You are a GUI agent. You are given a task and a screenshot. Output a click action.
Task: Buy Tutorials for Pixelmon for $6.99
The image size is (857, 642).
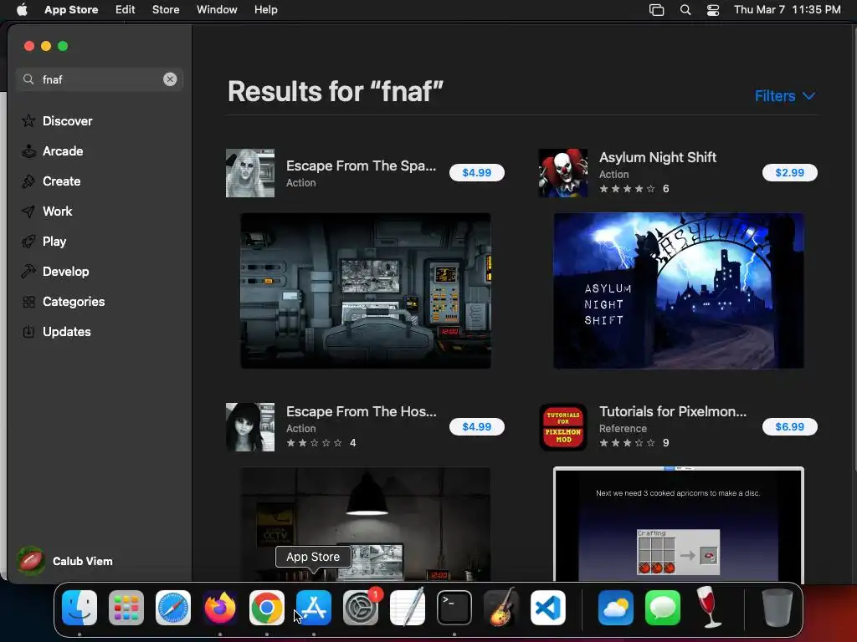[790, 426]
